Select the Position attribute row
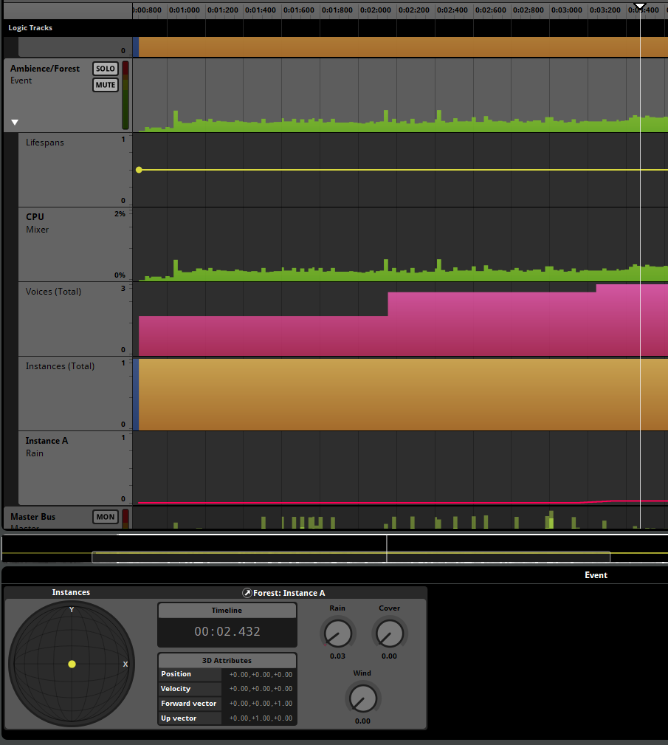The width and height of the screenshot is (668, 745). click(189, 673)
